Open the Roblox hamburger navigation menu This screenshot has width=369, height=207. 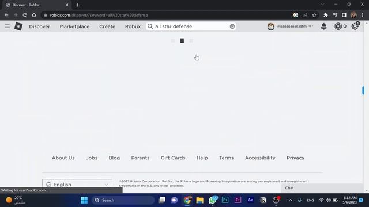pyautogui.click(x=7, y=26)
